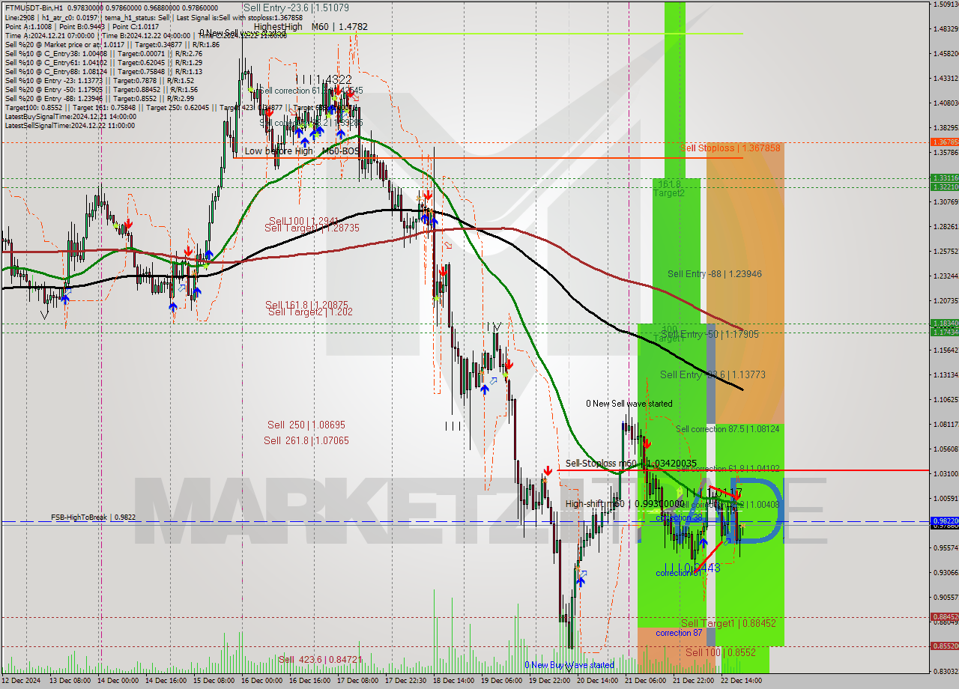Select the 'Sell 261.8 | 1.07065' label
959x689 pixels.
coord(306,441)
